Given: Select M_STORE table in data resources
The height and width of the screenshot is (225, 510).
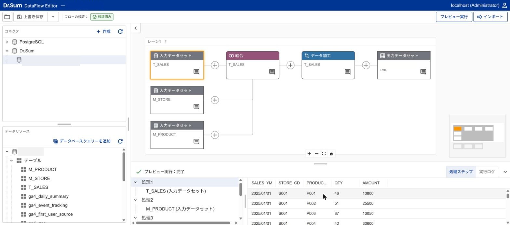Looking at the screenshot, I should pos(39,179).
